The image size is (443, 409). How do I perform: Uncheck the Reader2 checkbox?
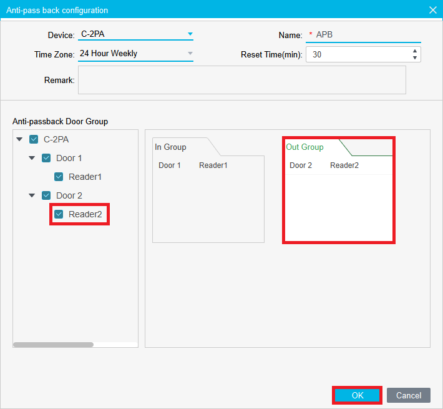click(59, 214)
